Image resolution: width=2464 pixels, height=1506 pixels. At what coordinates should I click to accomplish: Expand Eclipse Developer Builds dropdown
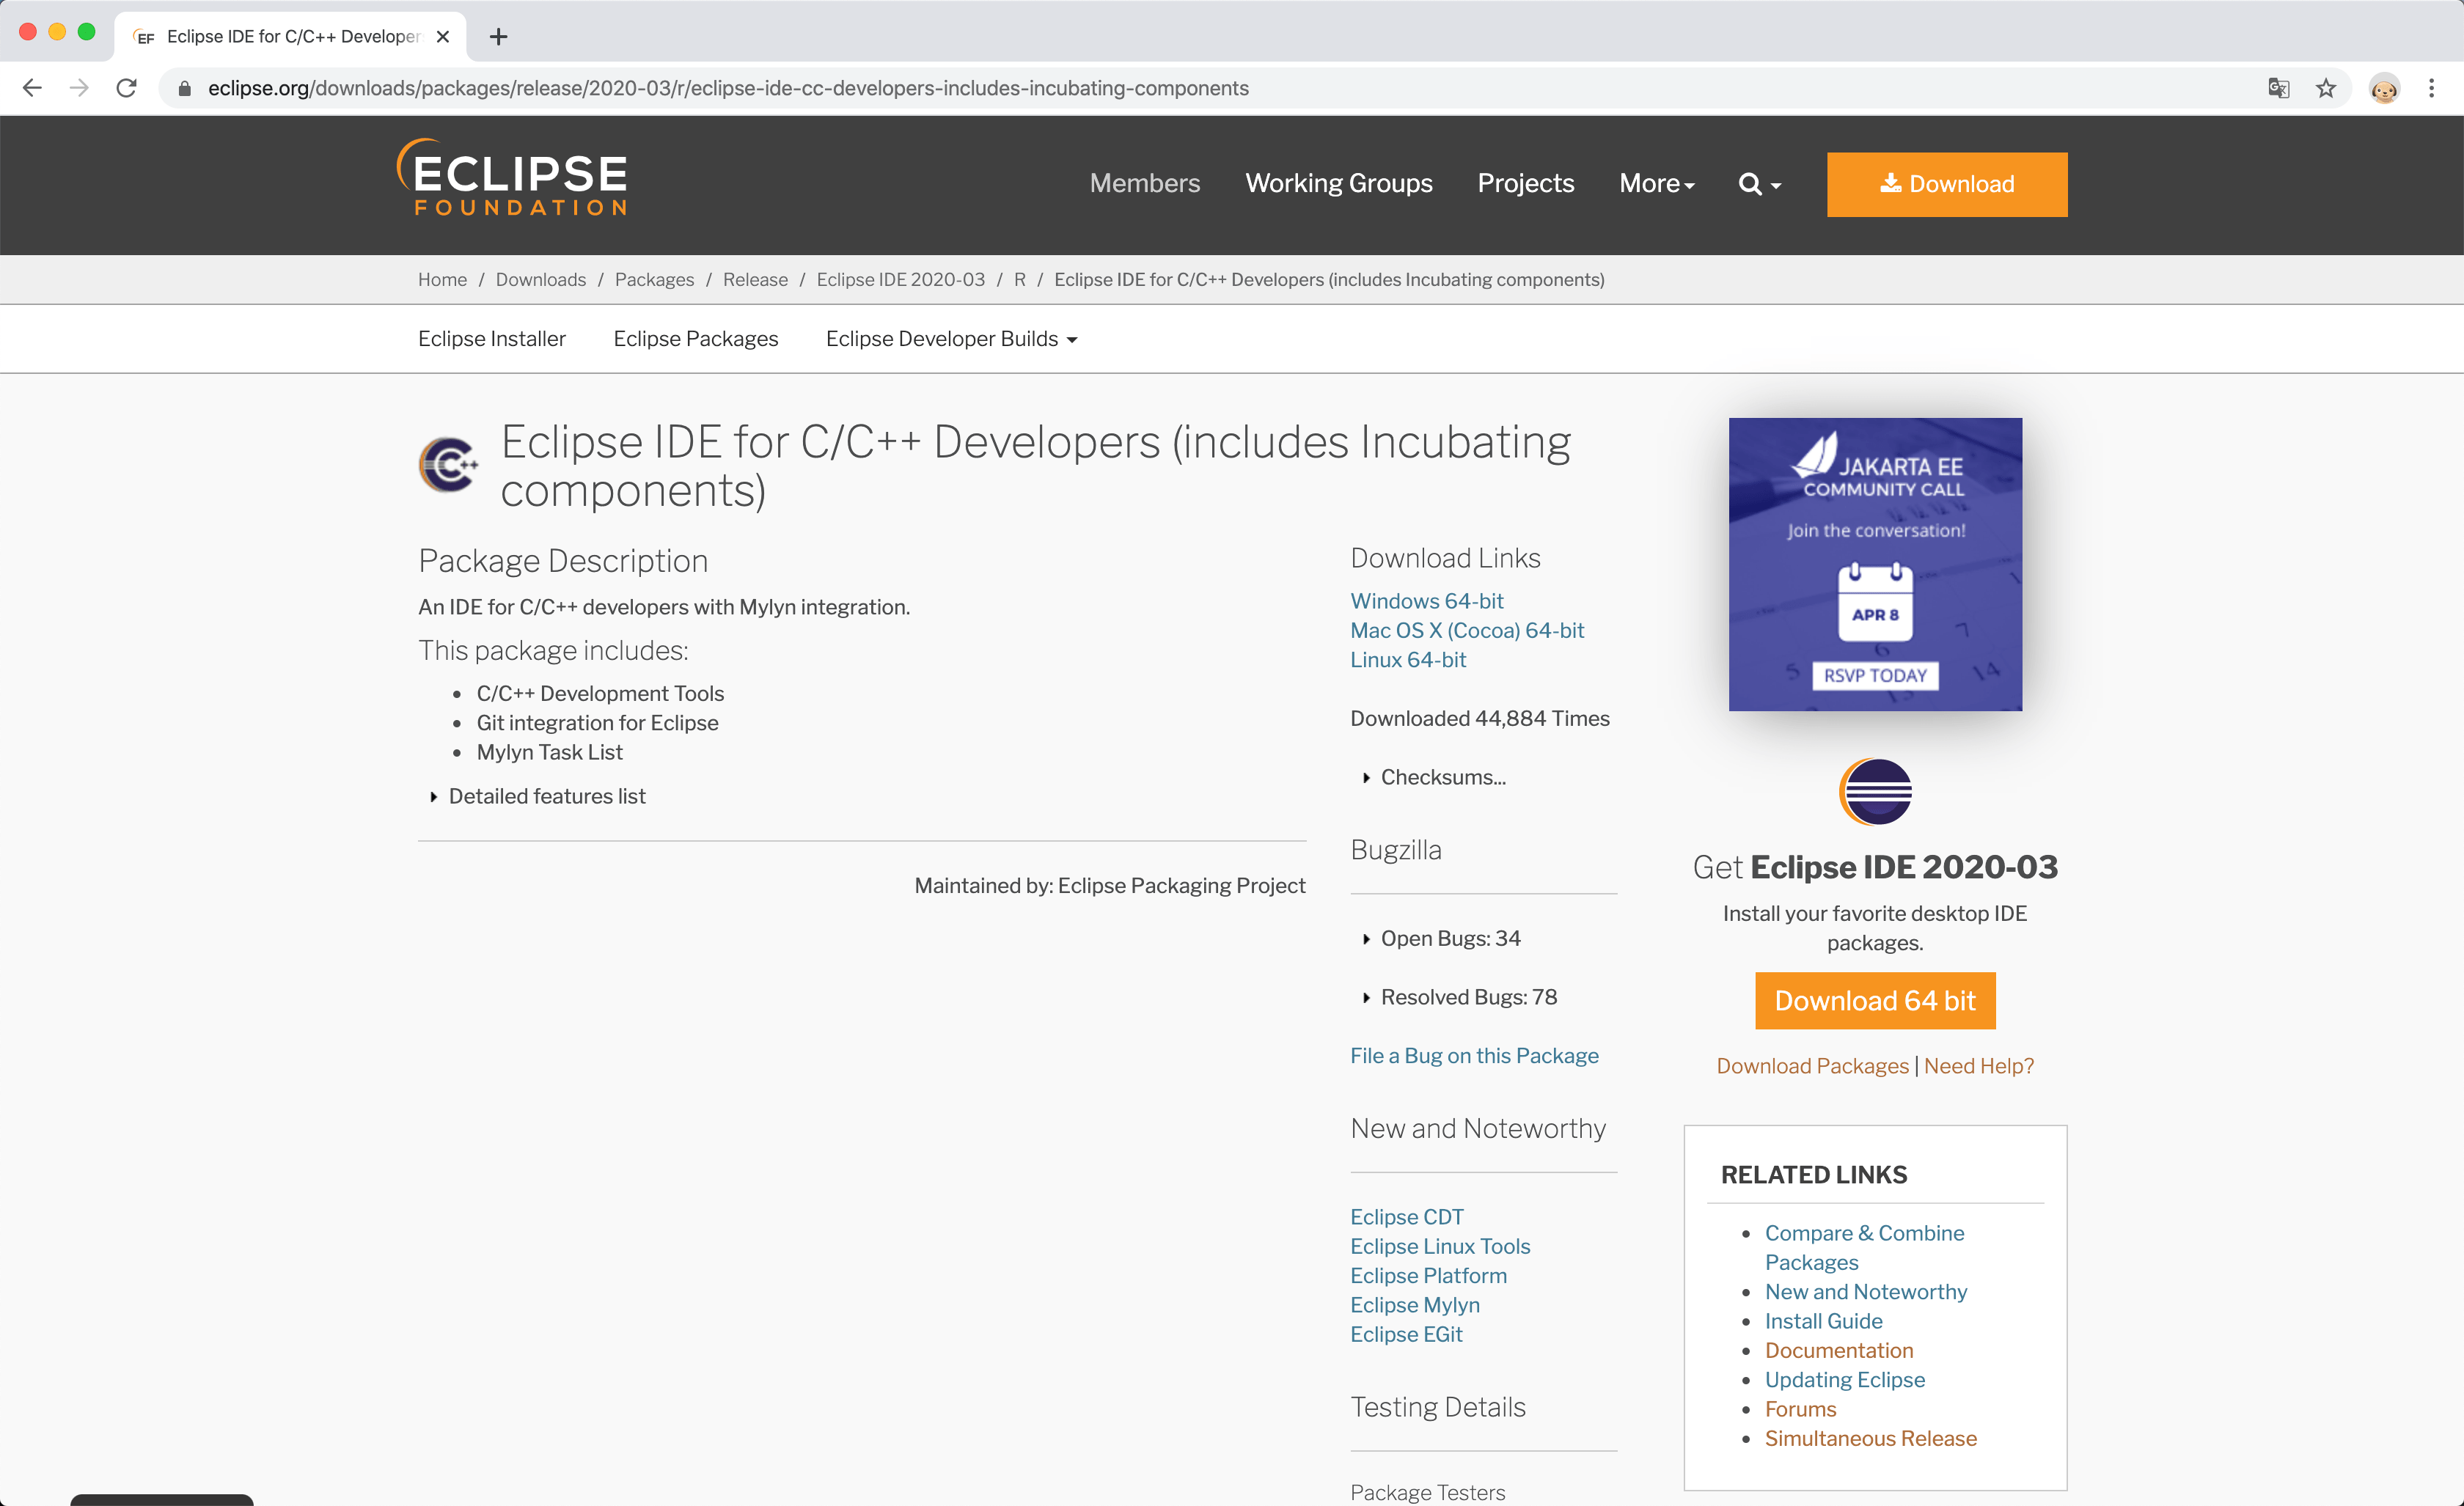[x=951, y=339]
